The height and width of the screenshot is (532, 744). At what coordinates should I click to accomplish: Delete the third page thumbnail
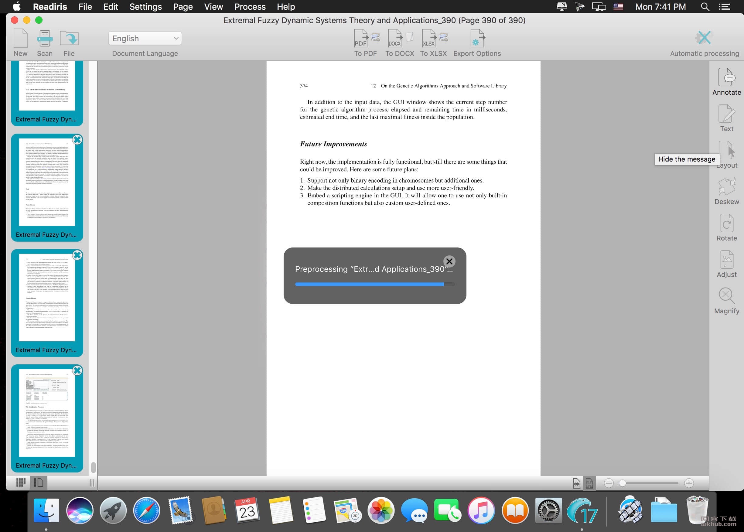click(77, 255)
